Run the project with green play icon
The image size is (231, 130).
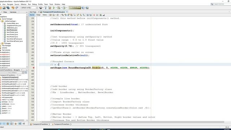[x=54, y=8]
